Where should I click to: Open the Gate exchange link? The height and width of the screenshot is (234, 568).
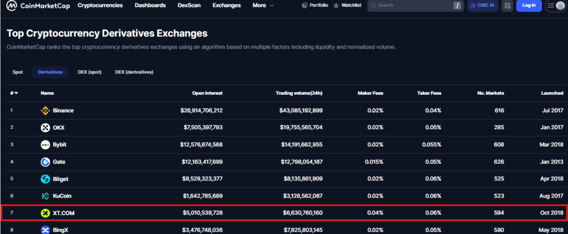(59, 162)
